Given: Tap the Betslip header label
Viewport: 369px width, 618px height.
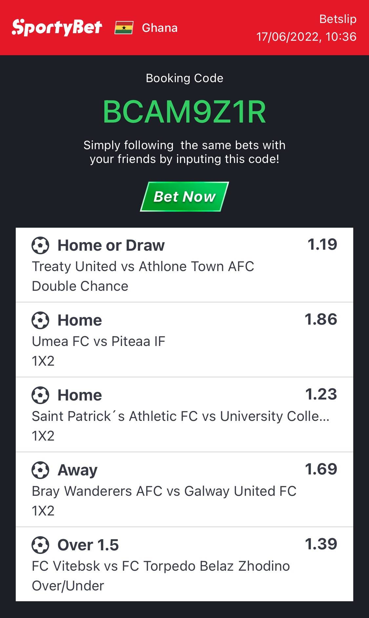Looking at the screenshot, I should point(338,19).
